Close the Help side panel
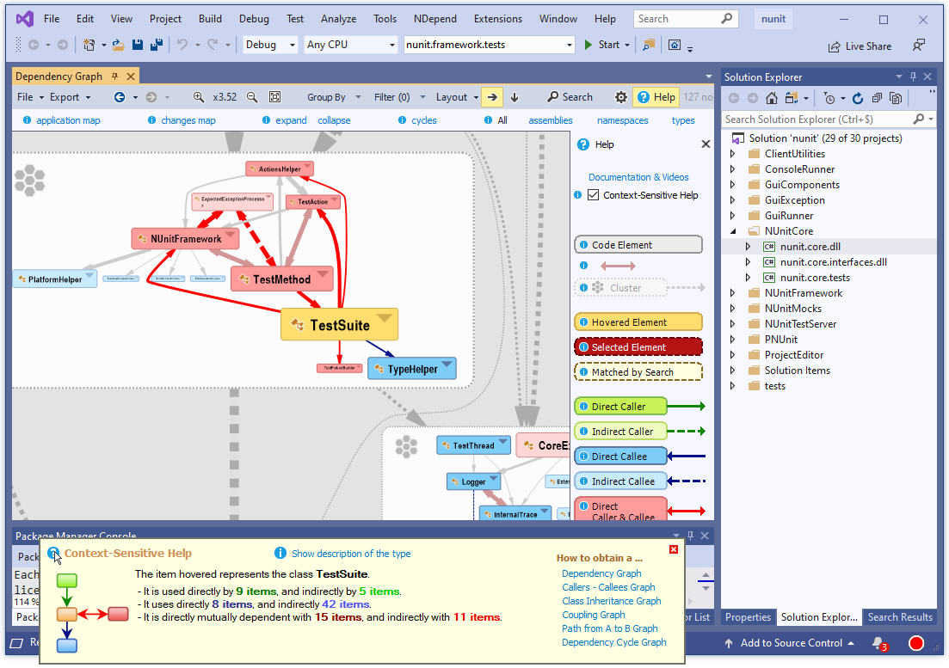Screen dimensions: 949x668 pyautogui.click(x=706, y=144)
